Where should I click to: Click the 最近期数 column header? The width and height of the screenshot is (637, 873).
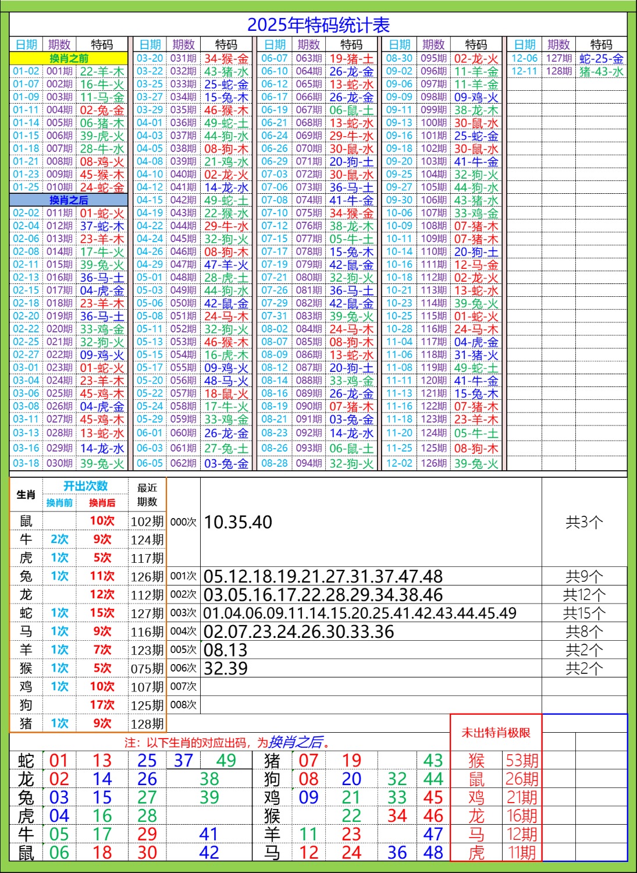pyautogui.click(x=147, y=495)
